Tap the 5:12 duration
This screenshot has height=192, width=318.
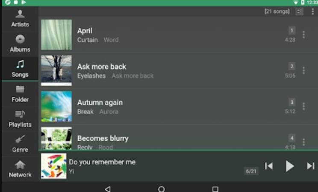click(290, 111)
